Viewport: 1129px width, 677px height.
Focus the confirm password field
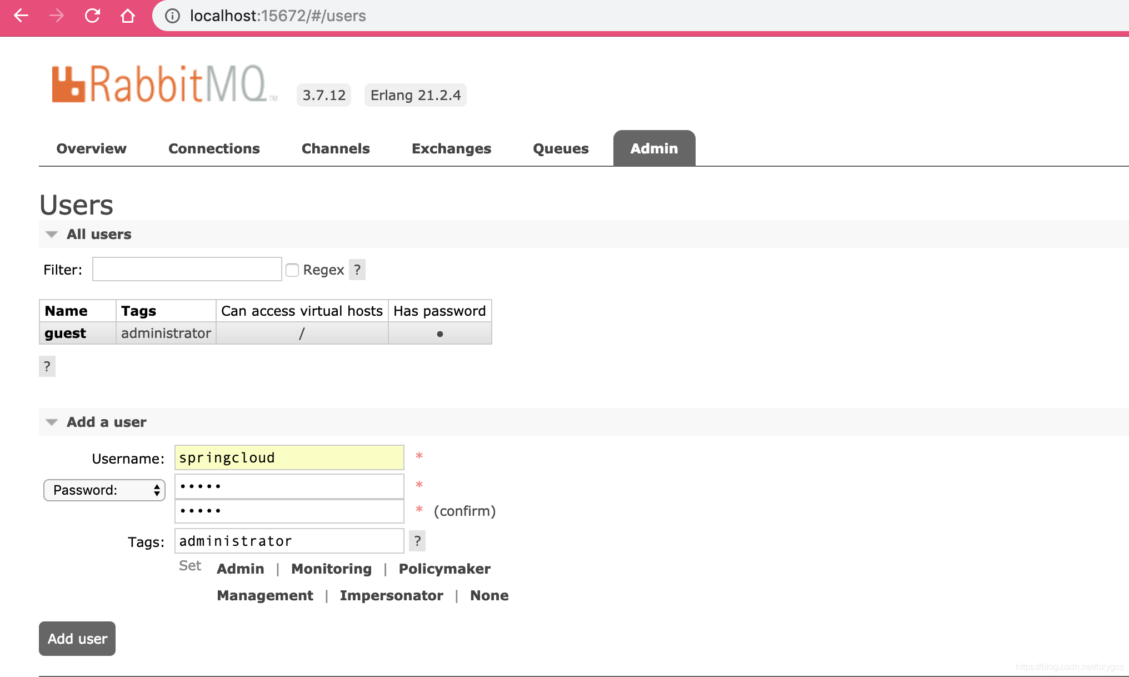289,511
